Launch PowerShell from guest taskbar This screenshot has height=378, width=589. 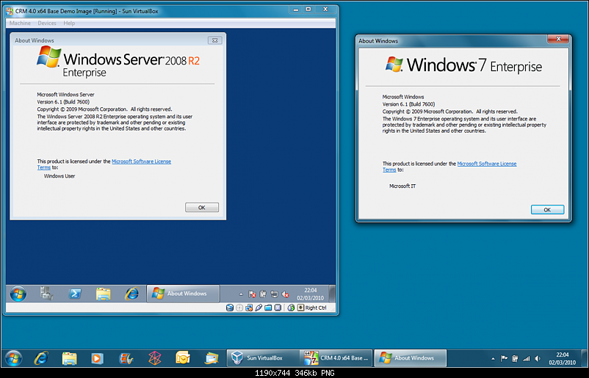click(75, 294)
